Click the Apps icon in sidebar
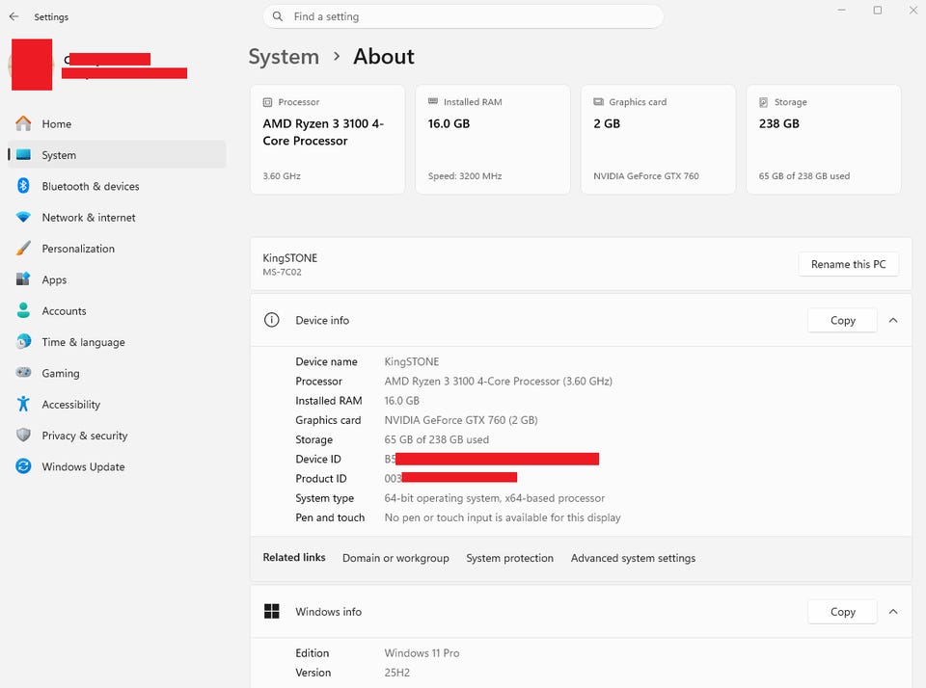The width and height of the screenshot is (926, 688). coord(23,279)
